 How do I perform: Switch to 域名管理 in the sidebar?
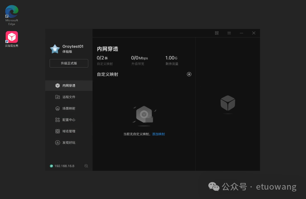click(x=69, y=131)
